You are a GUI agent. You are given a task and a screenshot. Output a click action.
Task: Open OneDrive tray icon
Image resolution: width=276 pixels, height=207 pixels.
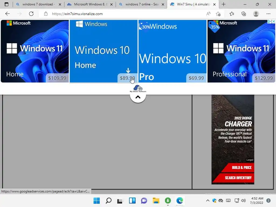pos(221,201)
